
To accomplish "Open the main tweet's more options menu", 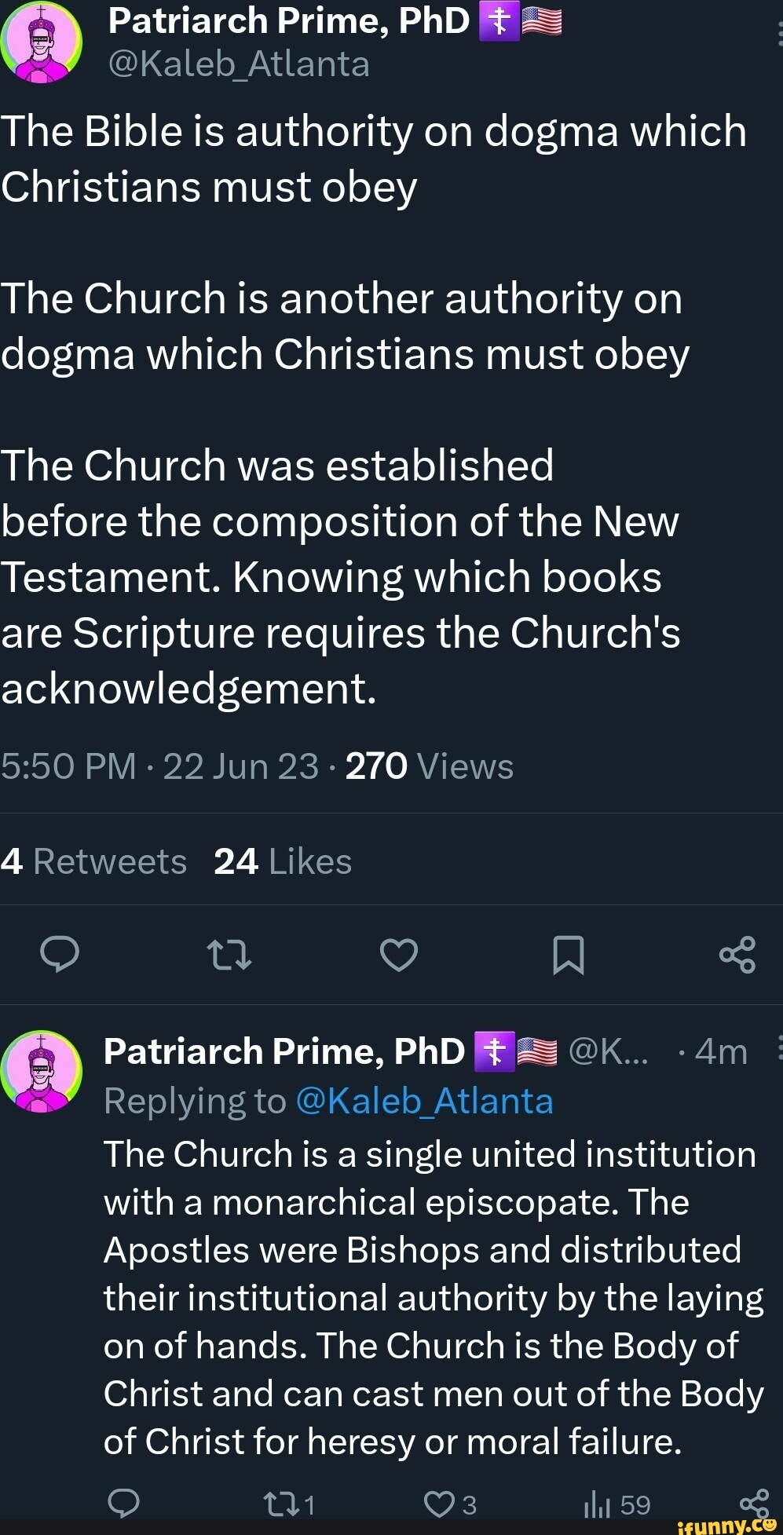I will click(778, 33).
